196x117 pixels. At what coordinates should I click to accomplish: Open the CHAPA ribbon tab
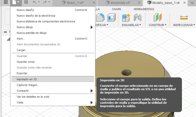[x=117, y=9]
